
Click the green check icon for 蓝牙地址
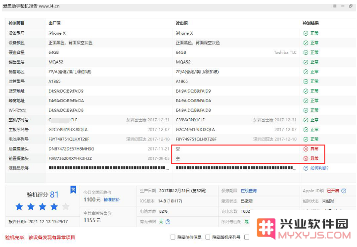pos(306,91)
